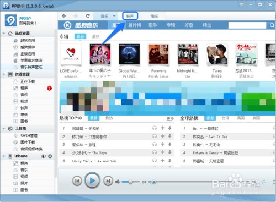
Task: Open 越狱应用 in the sidebar
Action: [28, 41]
